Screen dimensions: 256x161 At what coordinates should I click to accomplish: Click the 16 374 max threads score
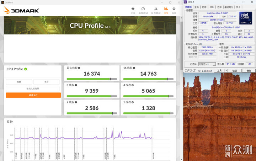pos(92,74)
